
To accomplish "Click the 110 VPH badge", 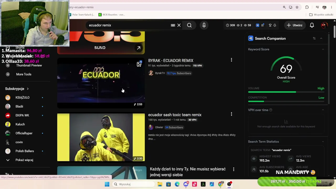I will coord(197,66).
